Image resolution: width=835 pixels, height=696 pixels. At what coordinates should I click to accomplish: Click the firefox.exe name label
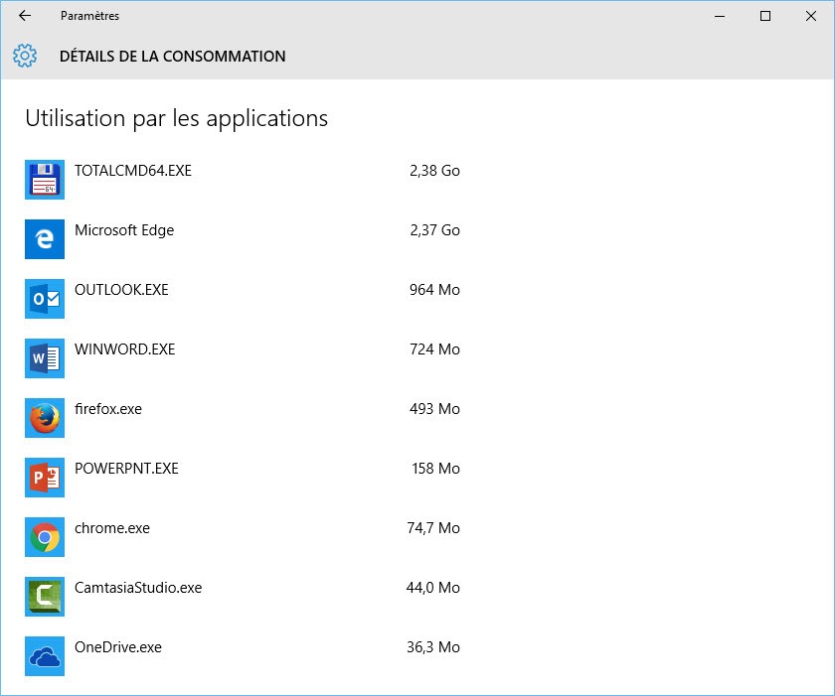(108, 409)
